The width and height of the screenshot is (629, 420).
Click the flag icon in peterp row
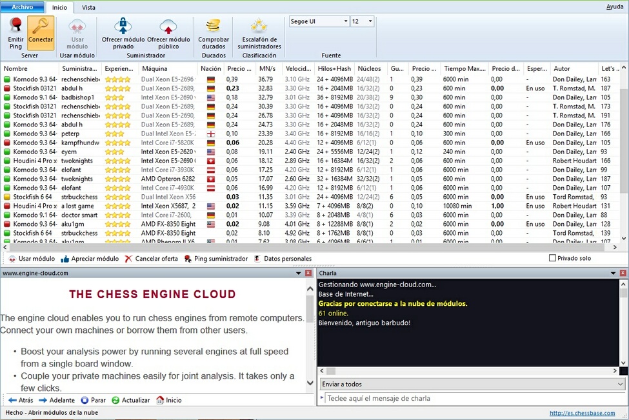click(x=210, y=134)
